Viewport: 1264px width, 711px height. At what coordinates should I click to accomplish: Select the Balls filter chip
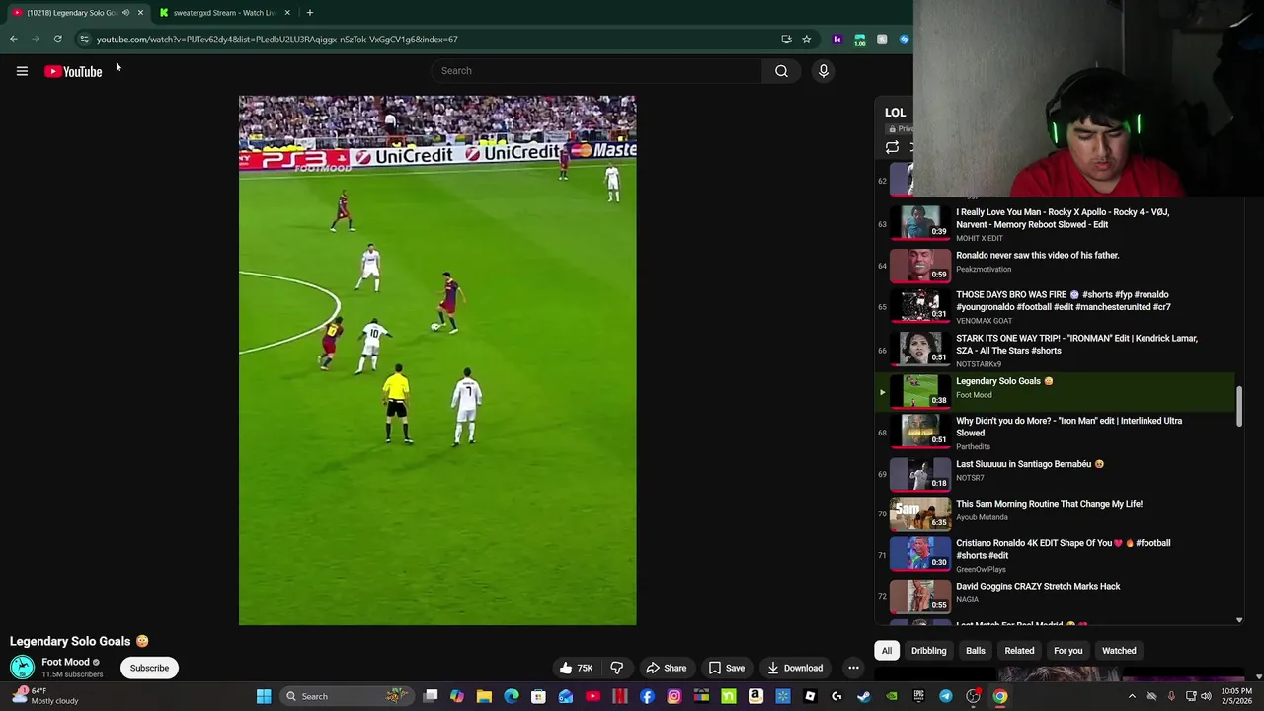click(976, 651)
